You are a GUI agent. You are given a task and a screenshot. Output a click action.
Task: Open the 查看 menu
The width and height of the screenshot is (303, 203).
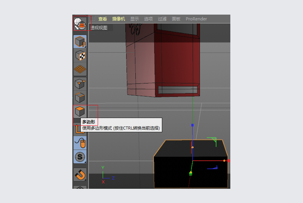coord(103,19)
